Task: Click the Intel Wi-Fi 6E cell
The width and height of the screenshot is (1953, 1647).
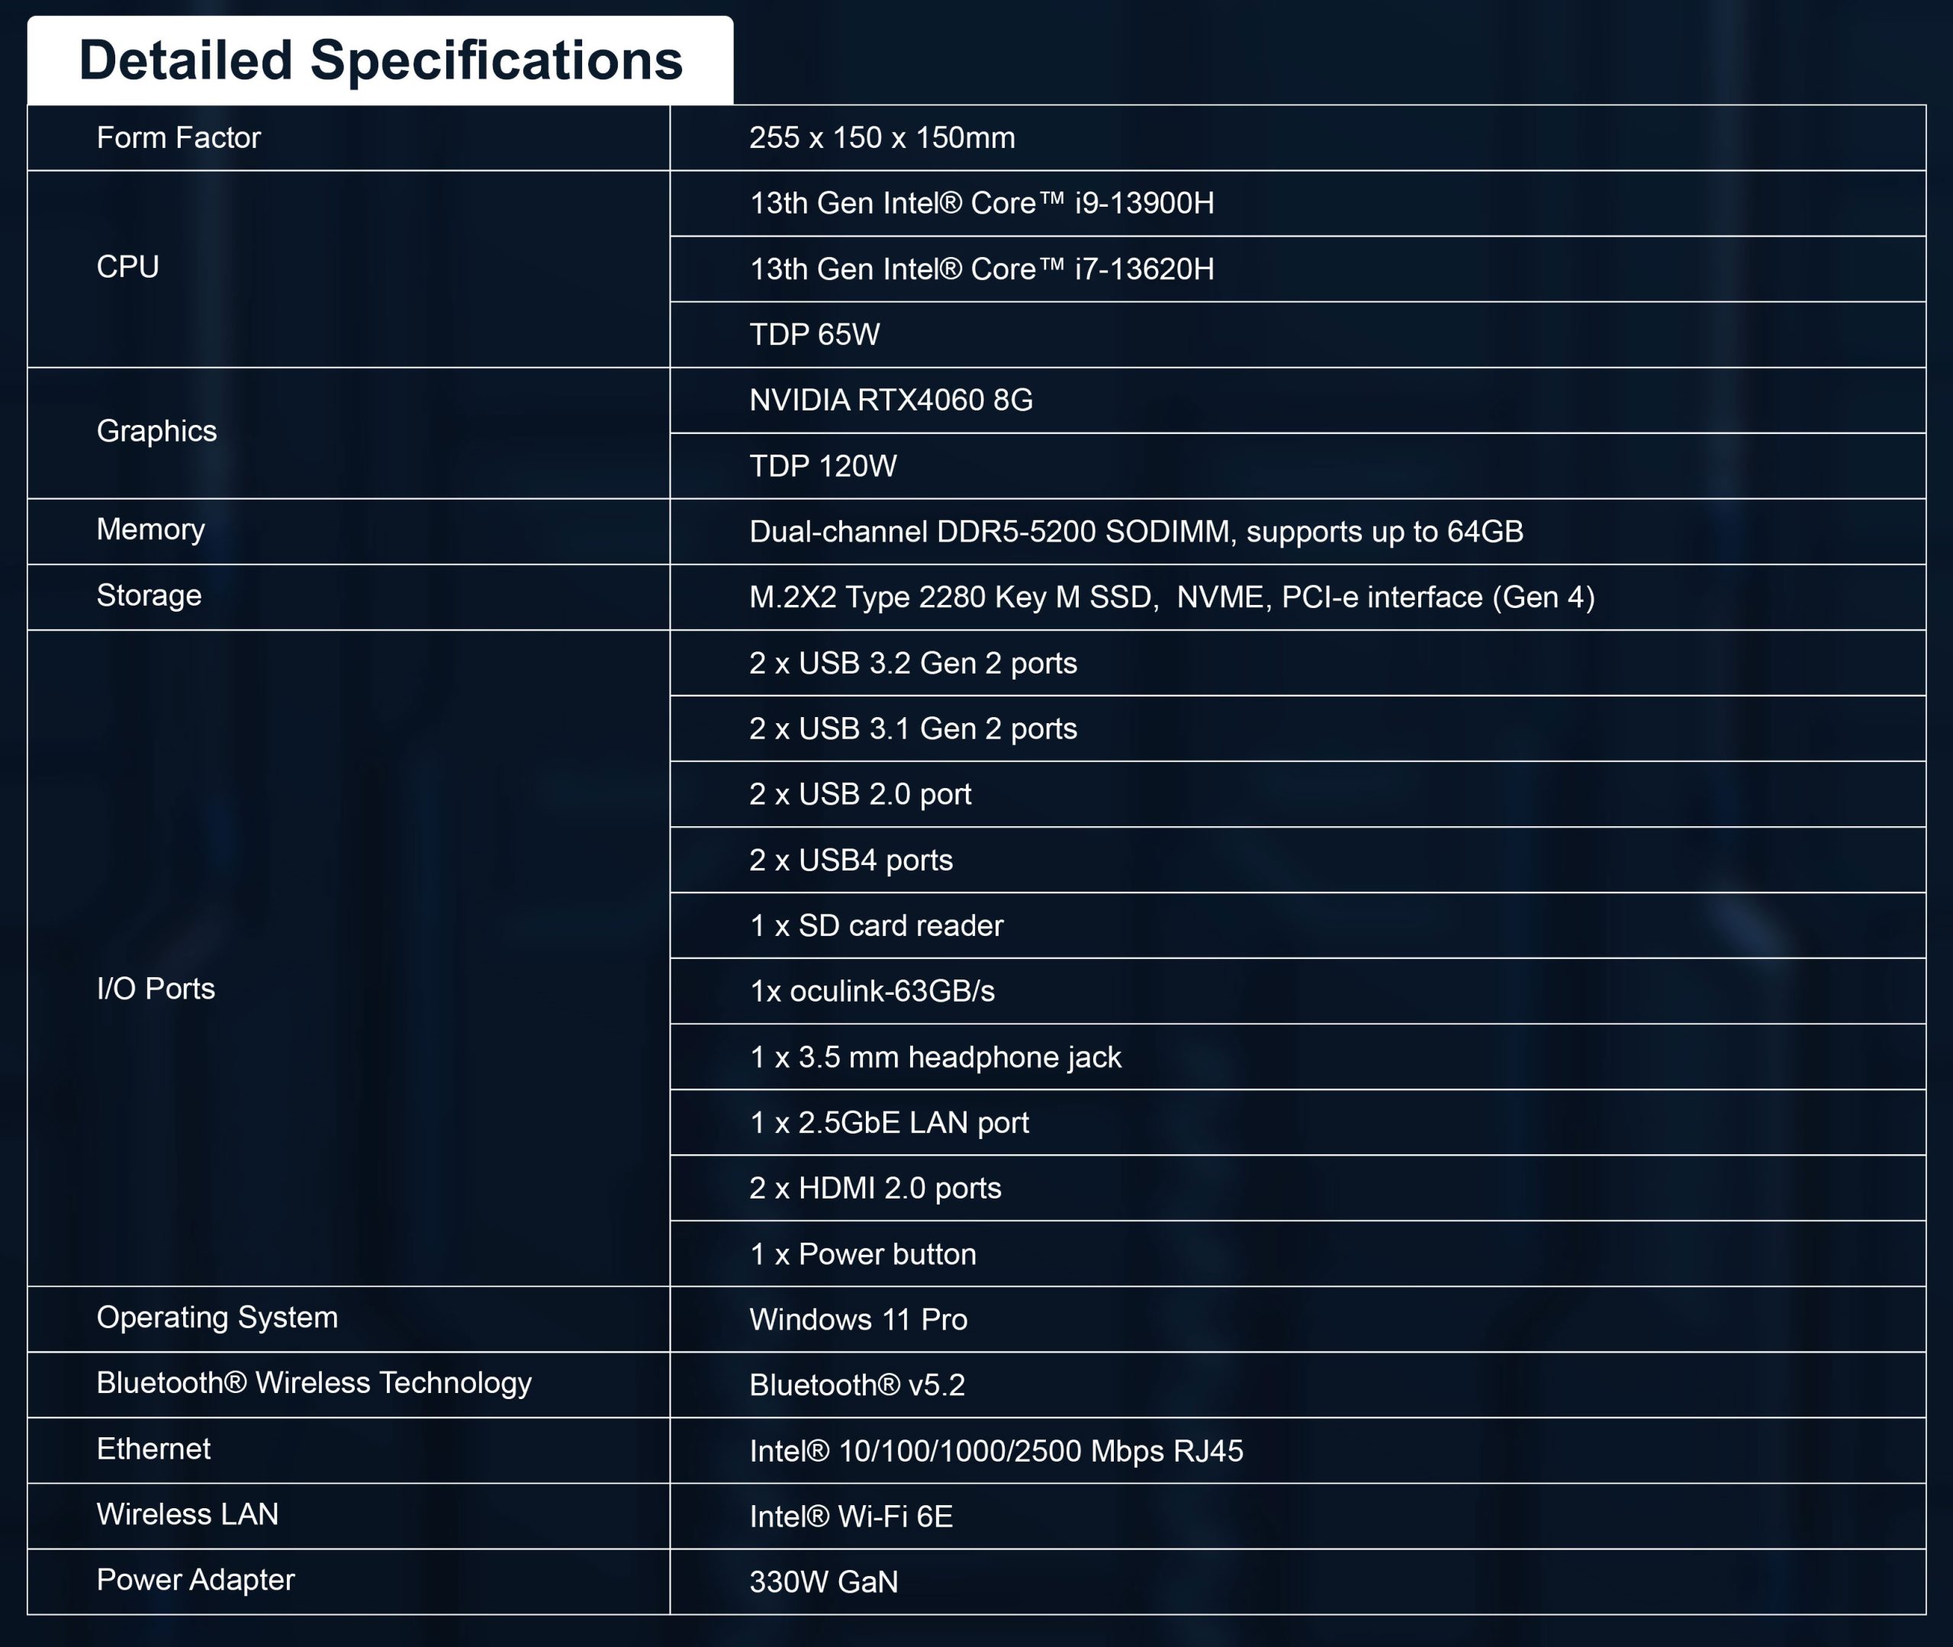Action: 851,1517
